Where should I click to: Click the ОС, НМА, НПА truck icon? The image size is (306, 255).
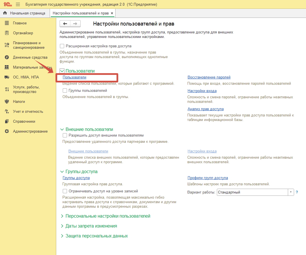pos(7,77)
